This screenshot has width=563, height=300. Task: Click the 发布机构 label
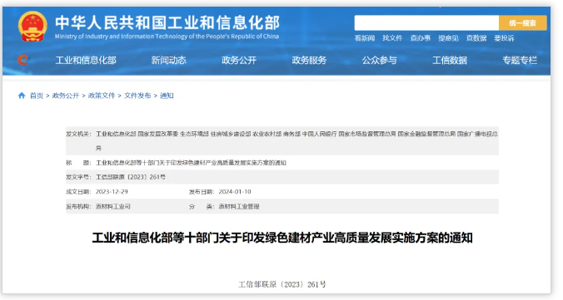78,206
